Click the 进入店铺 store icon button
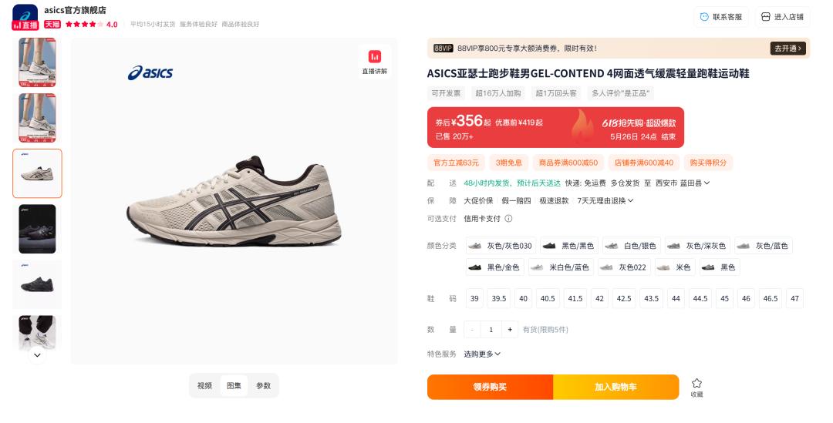 [766, 17]
